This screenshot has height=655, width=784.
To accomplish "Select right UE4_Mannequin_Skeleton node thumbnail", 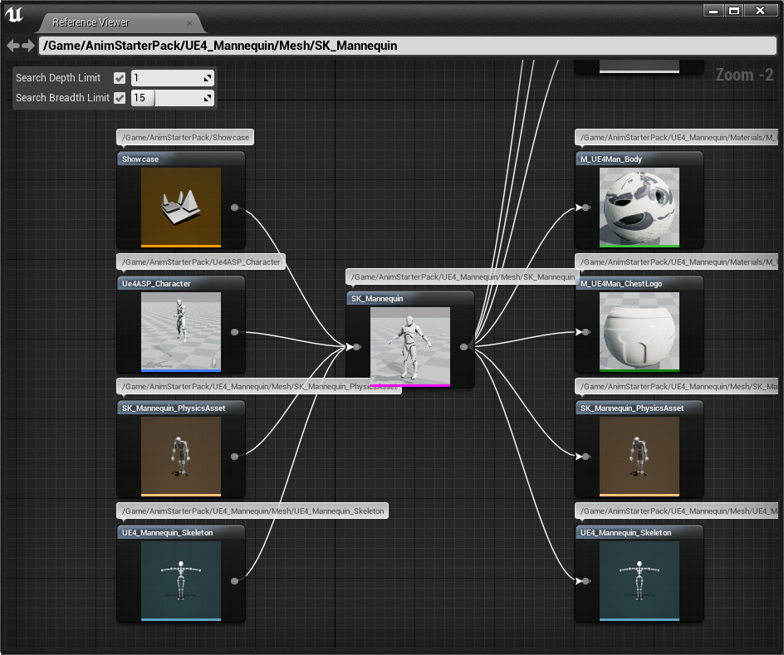I will click(639, 581).
